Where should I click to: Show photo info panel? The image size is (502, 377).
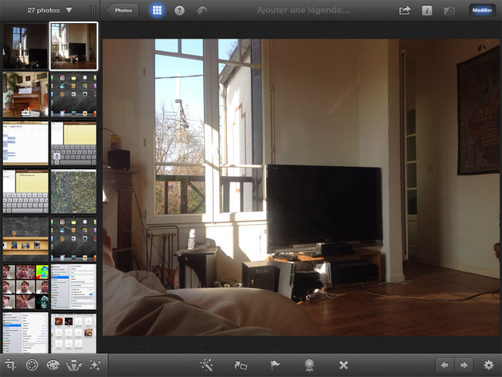[x=427, y=11]
